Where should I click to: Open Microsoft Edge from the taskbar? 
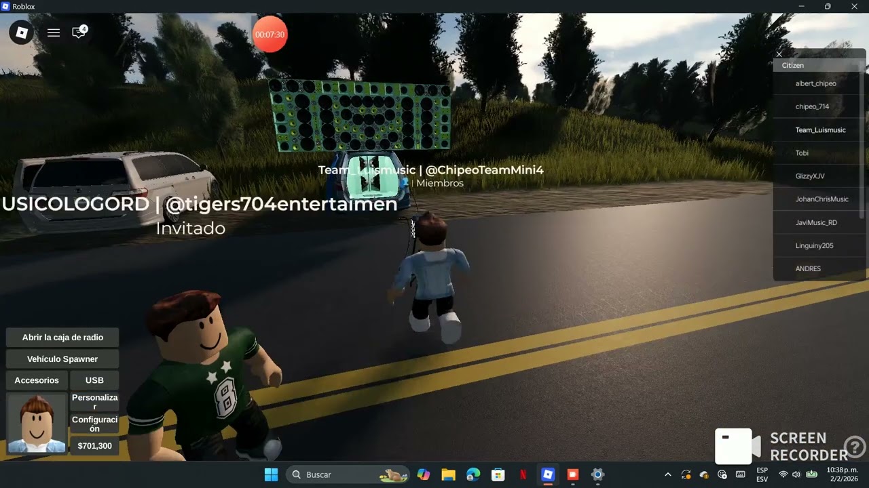pyautogui.click(x=473, y=474)
